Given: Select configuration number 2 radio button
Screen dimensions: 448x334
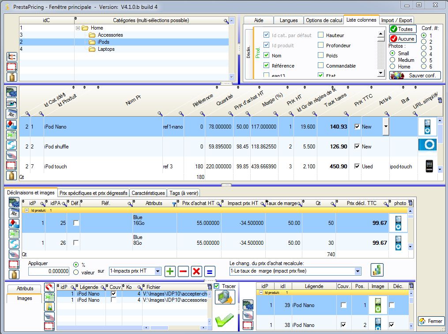Looking at the screenshot, I should pyautogui.click(x=424, y=42).
